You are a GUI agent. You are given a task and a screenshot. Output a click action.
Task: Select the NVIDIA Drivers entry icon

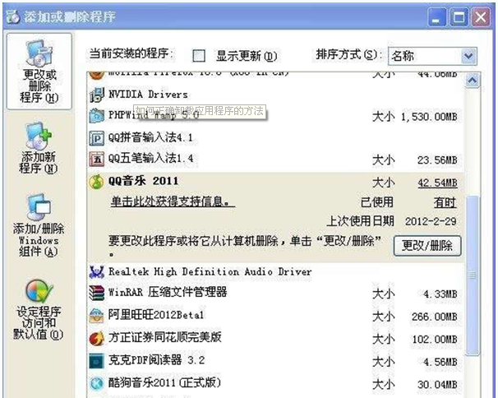pos(96,95)
